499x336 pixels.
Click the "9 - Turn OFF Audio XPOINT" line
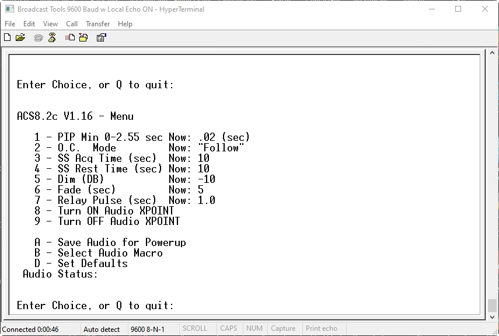pyautogui.click(x=107, y=221)
